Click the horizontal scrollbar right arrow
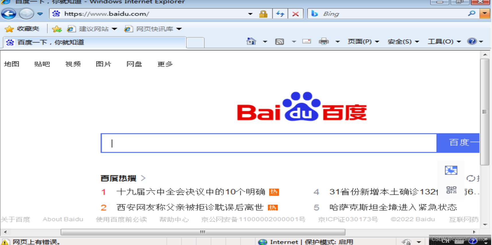This screenshot has height=245, width=492. pyautogui.click(x=474, y=232)
